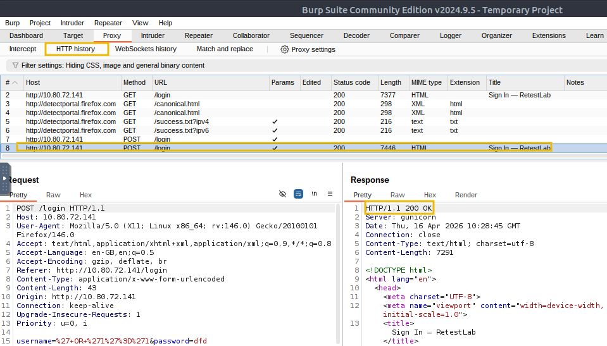The width and height of the screenshot is (607, 346).
Task: Open the Proxy settings gear icon
Action: click(285, 49)
